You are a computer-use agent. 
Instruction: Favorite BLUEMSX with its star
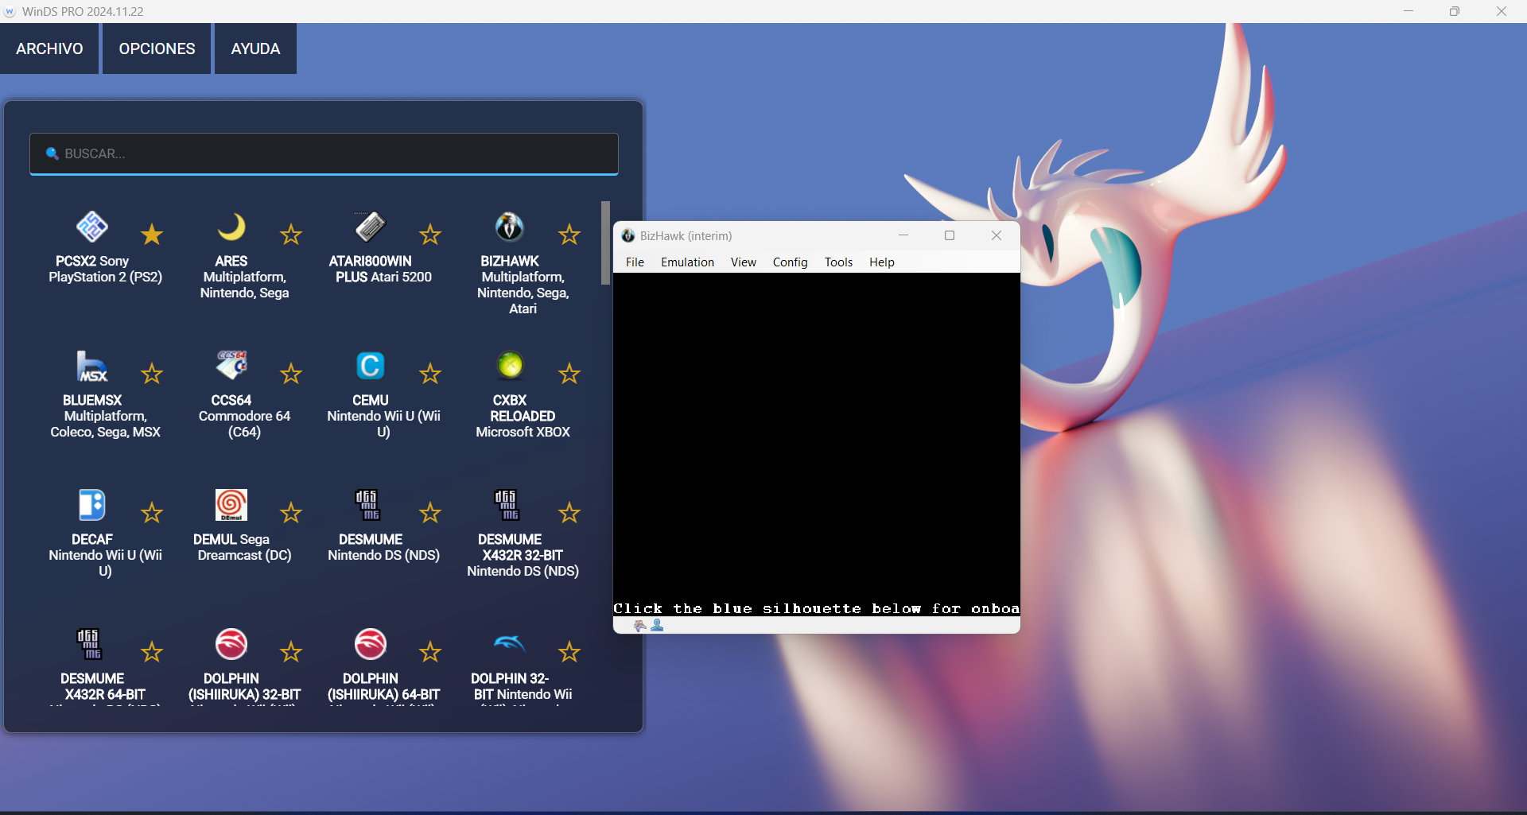point(152,374)
